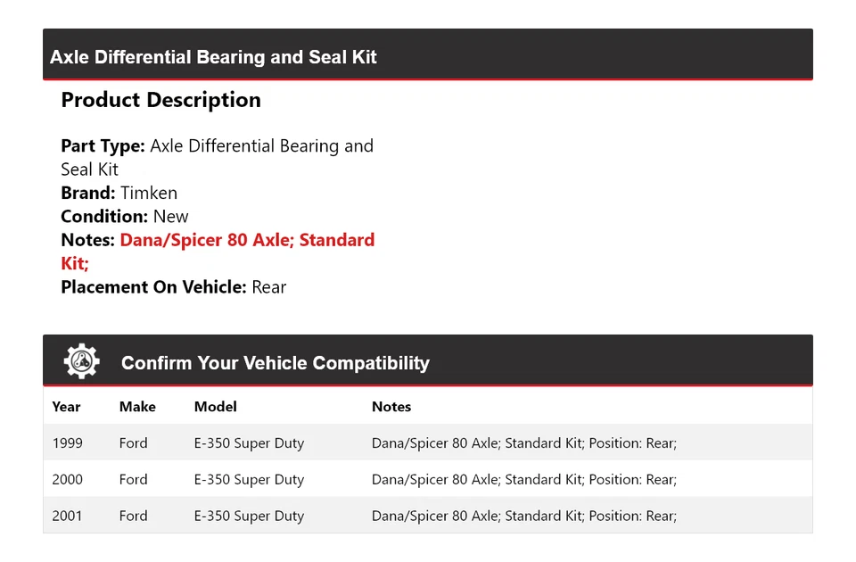Select the 2001 year cell
856x562 pixels.
tap(68, 516)
